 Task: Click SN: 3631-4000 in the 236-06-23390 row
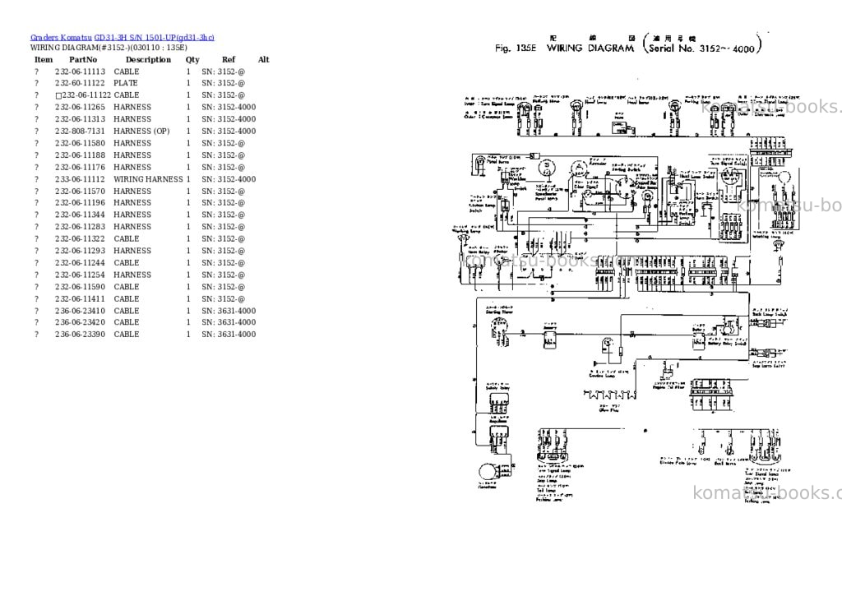click(x=229, y=335)
